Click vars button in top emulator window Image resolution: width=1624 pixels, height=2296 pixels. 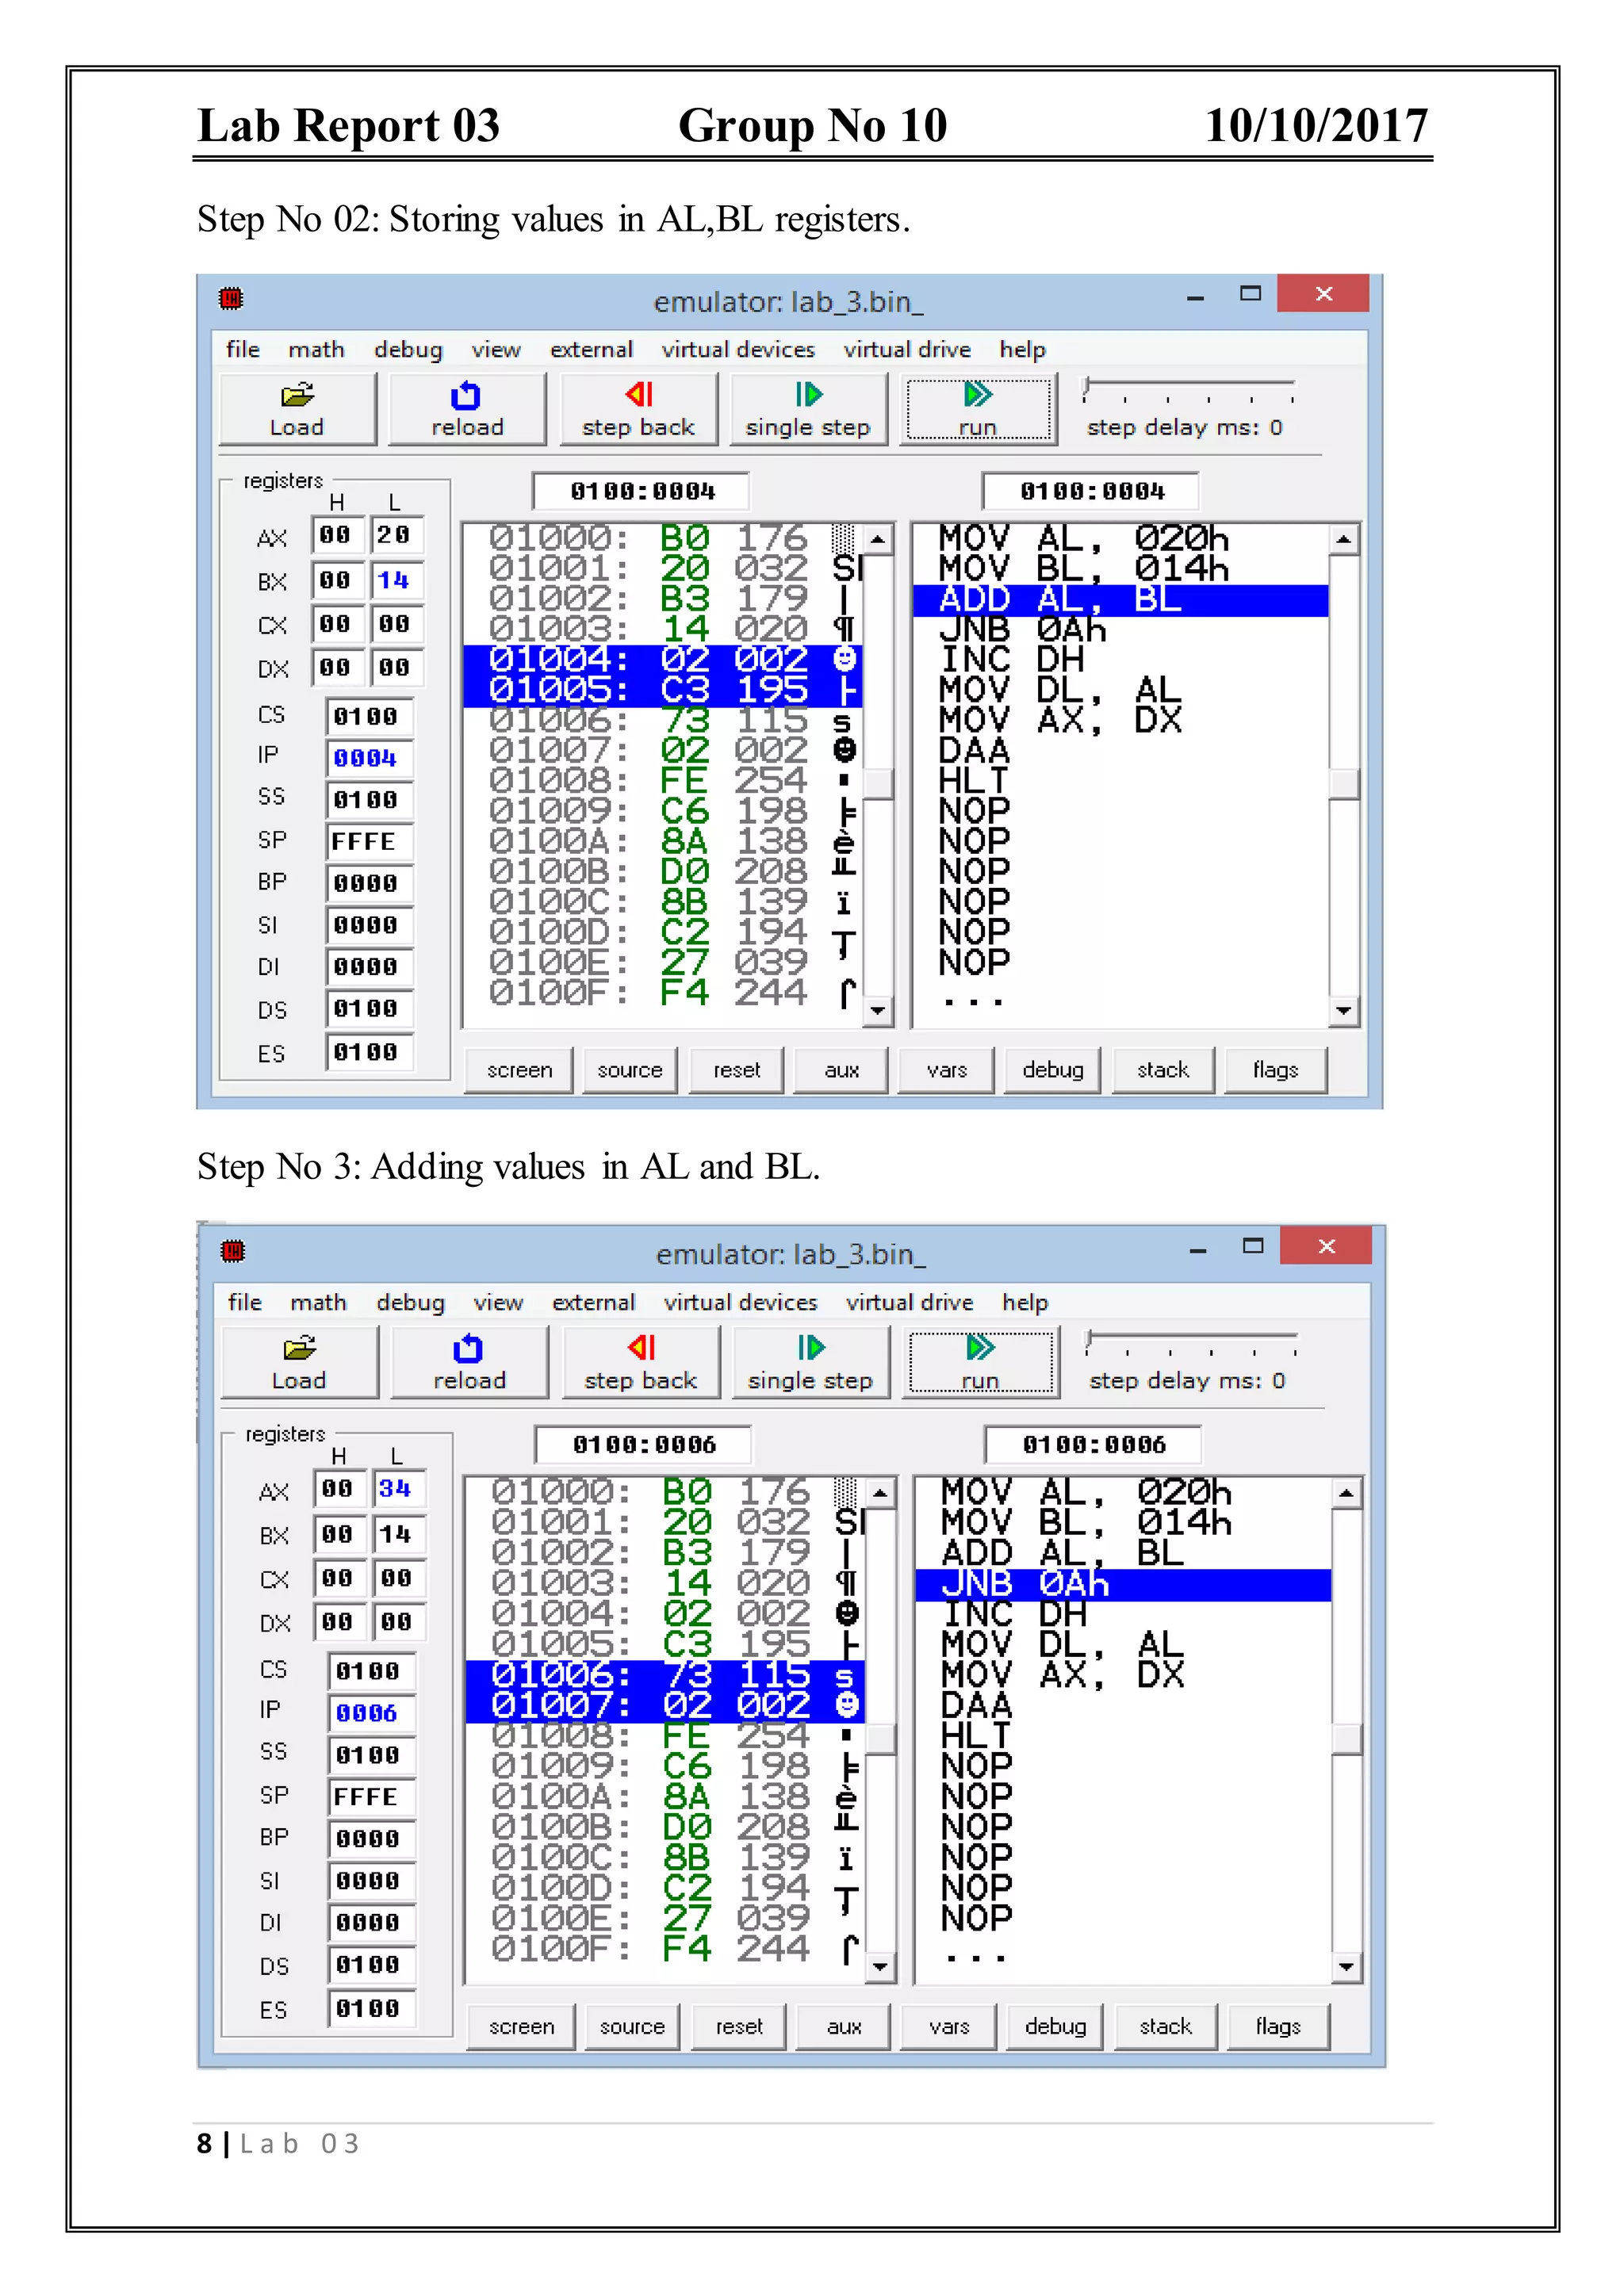click(x=947, y=1070)
